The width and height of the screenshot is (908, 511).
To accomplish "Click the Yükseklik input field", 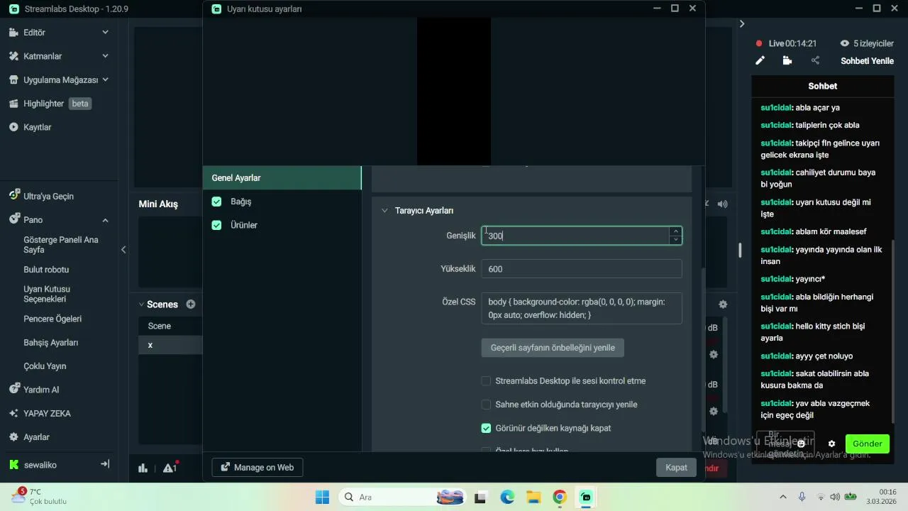I will (x=582, y=269).
